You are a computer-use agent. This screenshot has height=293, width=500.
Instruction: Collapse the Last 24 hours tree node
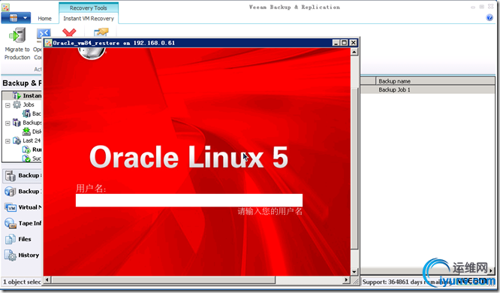click(8, 140)
